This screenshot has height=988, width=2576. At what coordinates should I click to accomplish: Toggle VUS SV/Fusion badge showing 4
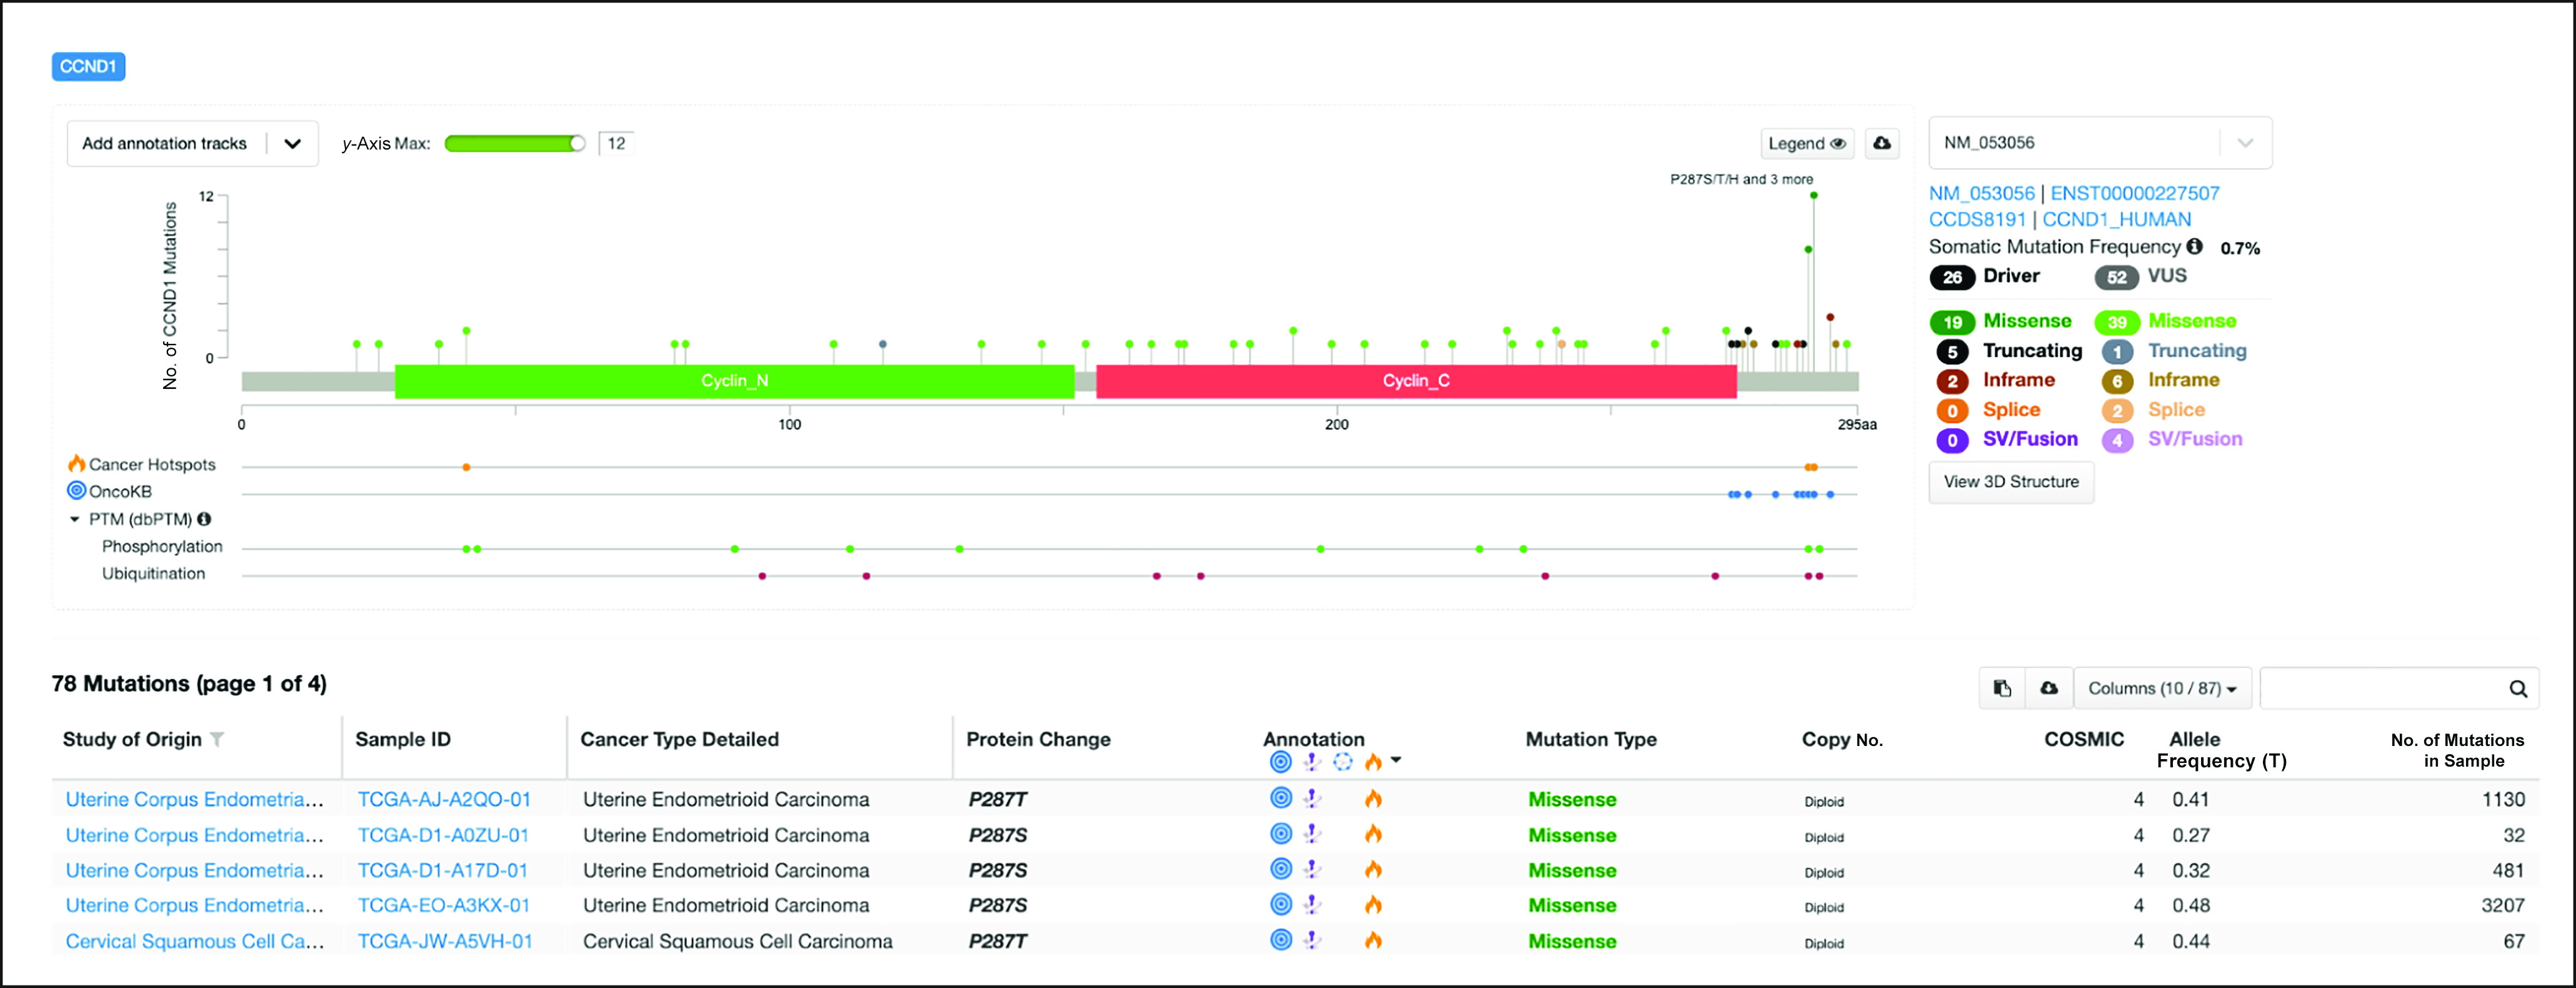(x=2117, y=440)
